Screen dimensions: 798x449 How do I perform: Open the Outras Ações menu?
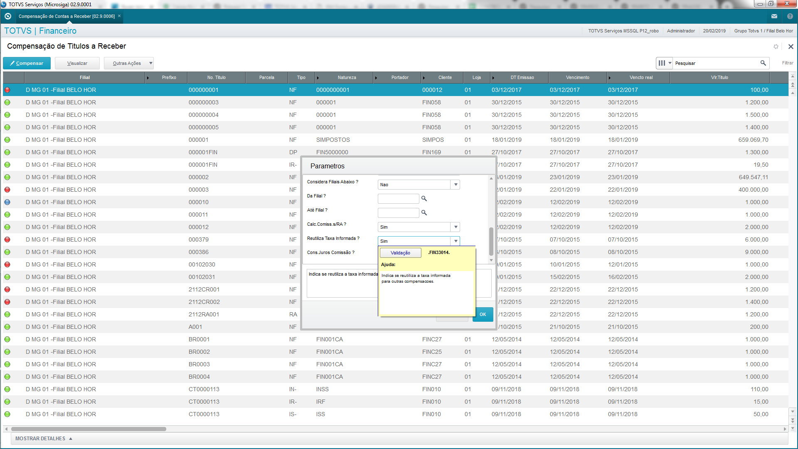tap(128, 63)
